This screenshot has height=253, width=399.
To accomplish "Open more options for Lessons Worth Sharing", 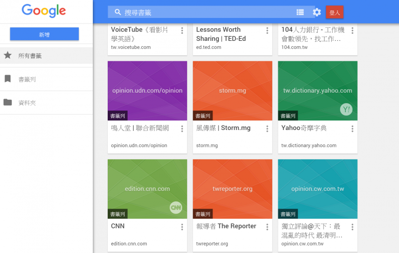I will 267,30.
